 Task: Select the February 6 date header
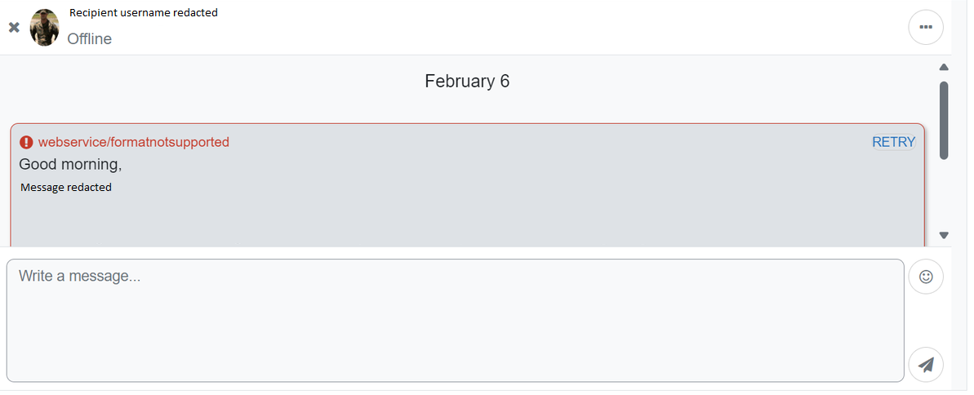click(467, 82)
